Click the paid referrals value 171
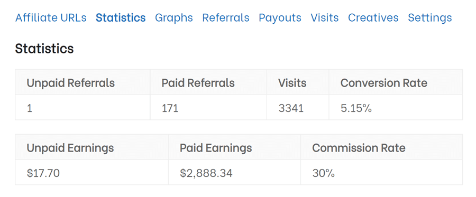This screenshot has height=197, width=476. click(170, 108)
